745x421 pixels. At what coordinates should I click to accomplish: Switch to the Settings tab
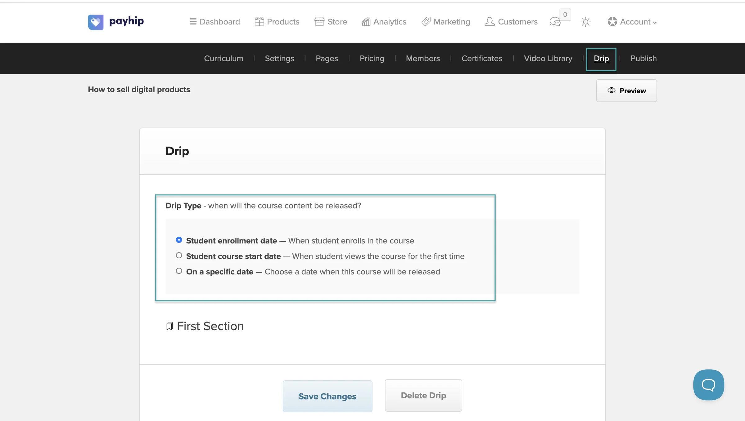pos(279,59)
